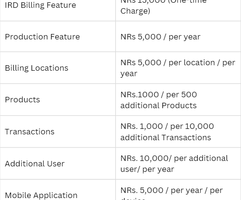Image resolution: width=241 pixels, height=200 pixels.
Task: Click the 'user/ per year' text line
Action: click(147, 169)
